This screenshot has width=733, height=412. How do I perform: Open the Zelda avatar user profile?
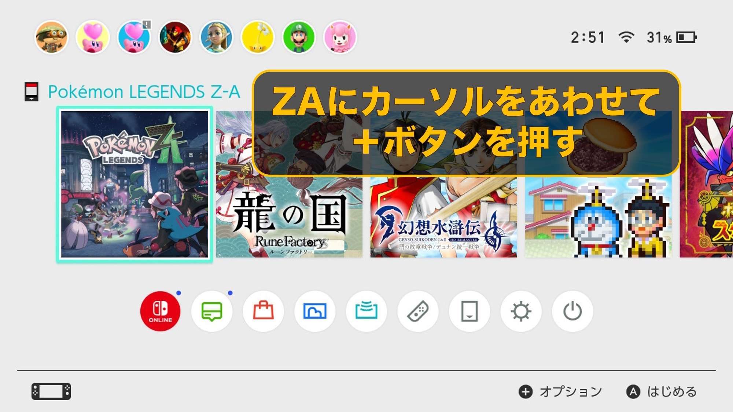pyautogui.click(x=216, y=37)
